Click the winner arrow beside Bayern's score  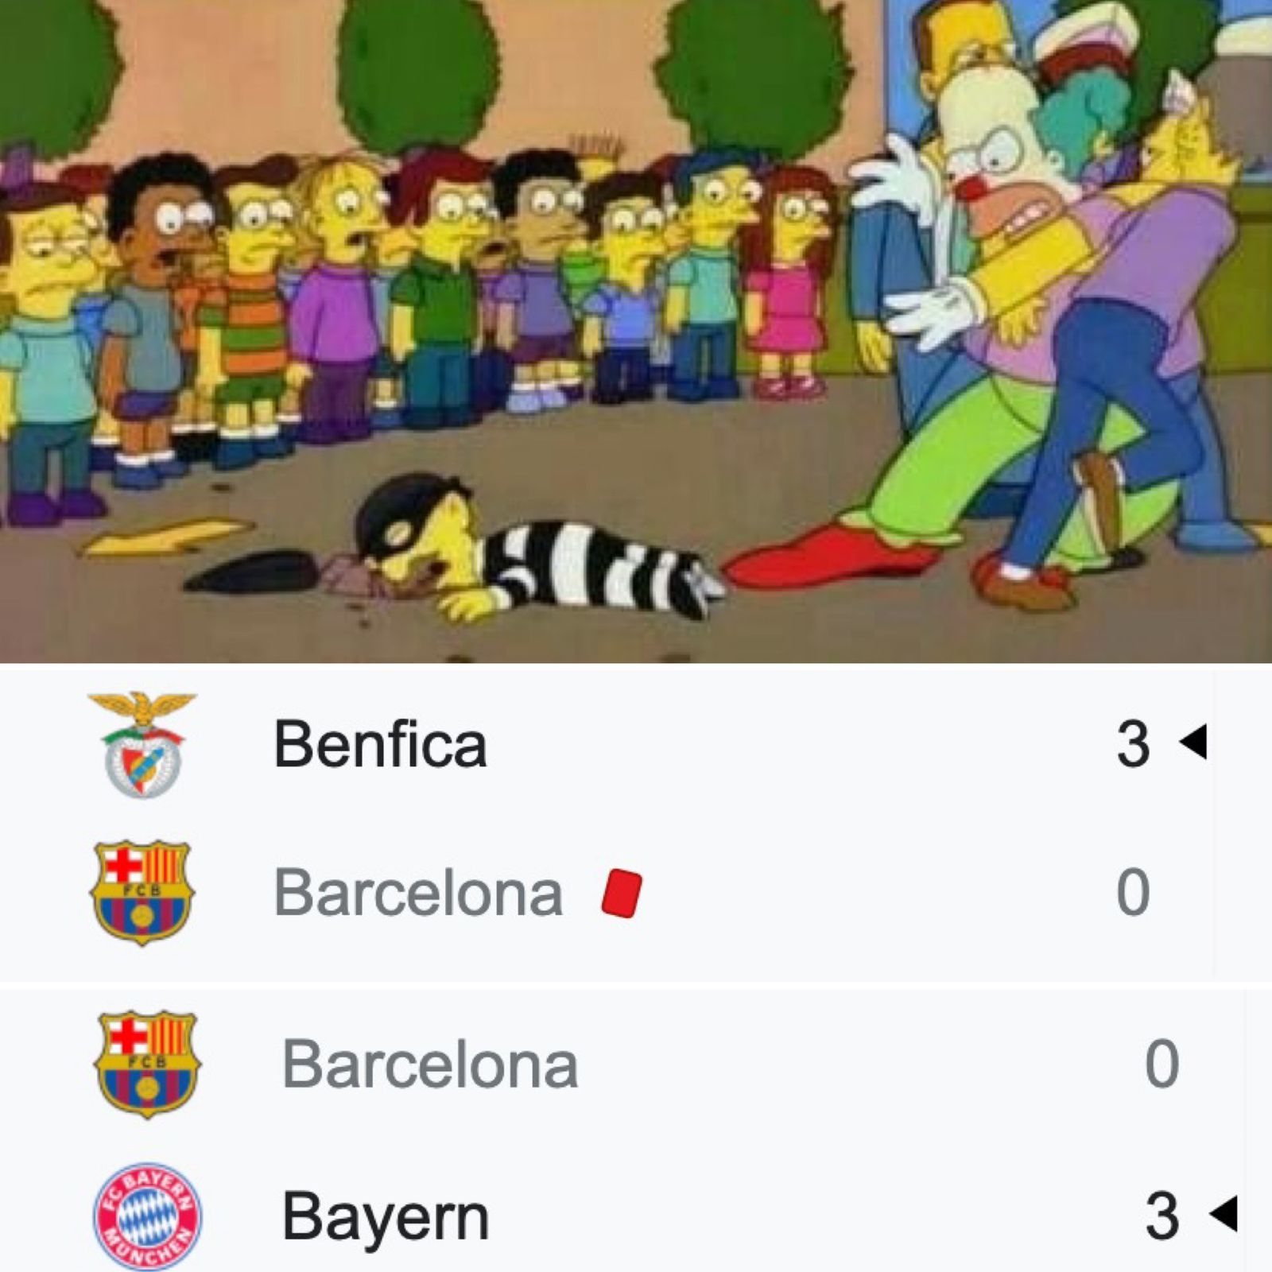[1223, 1213]
